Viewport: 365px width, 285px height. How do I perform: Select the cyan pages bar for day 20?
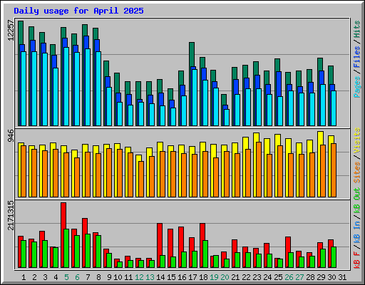pyautogui.click(x=227, y=118)
